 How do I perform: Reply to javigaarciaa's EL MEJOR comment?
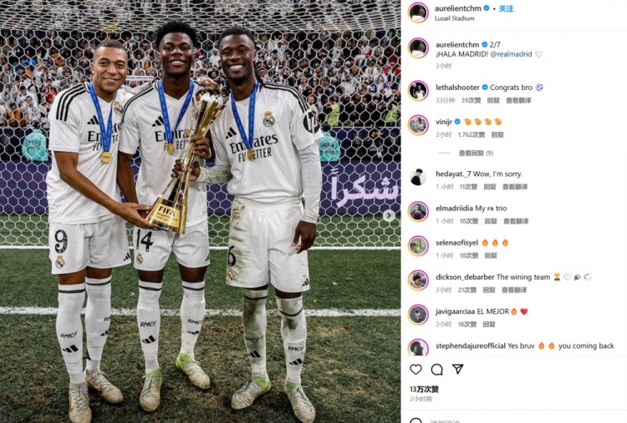pos(489,325)
